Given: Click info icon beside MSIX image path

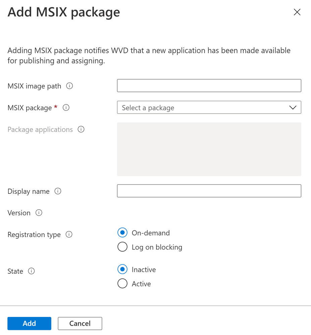Looking at the screenshot, I should pos(69,86).
